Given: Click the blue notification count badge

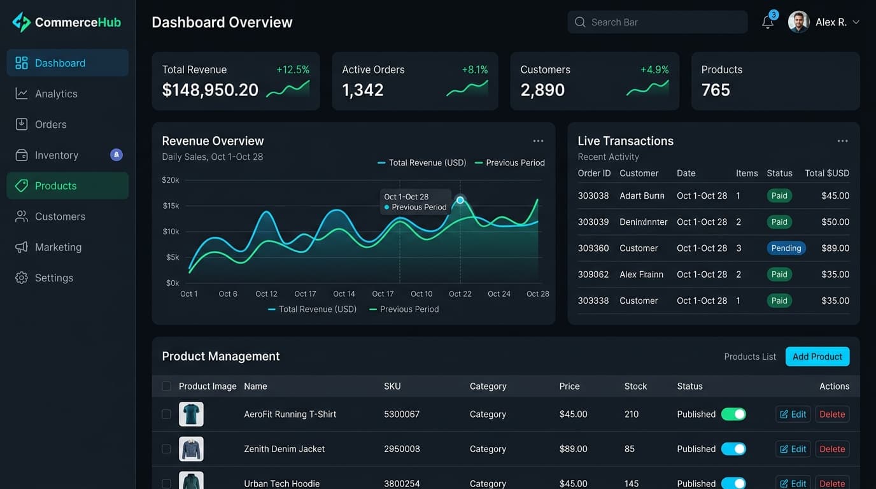Looking at the screenshot, I should coord(774,15).
